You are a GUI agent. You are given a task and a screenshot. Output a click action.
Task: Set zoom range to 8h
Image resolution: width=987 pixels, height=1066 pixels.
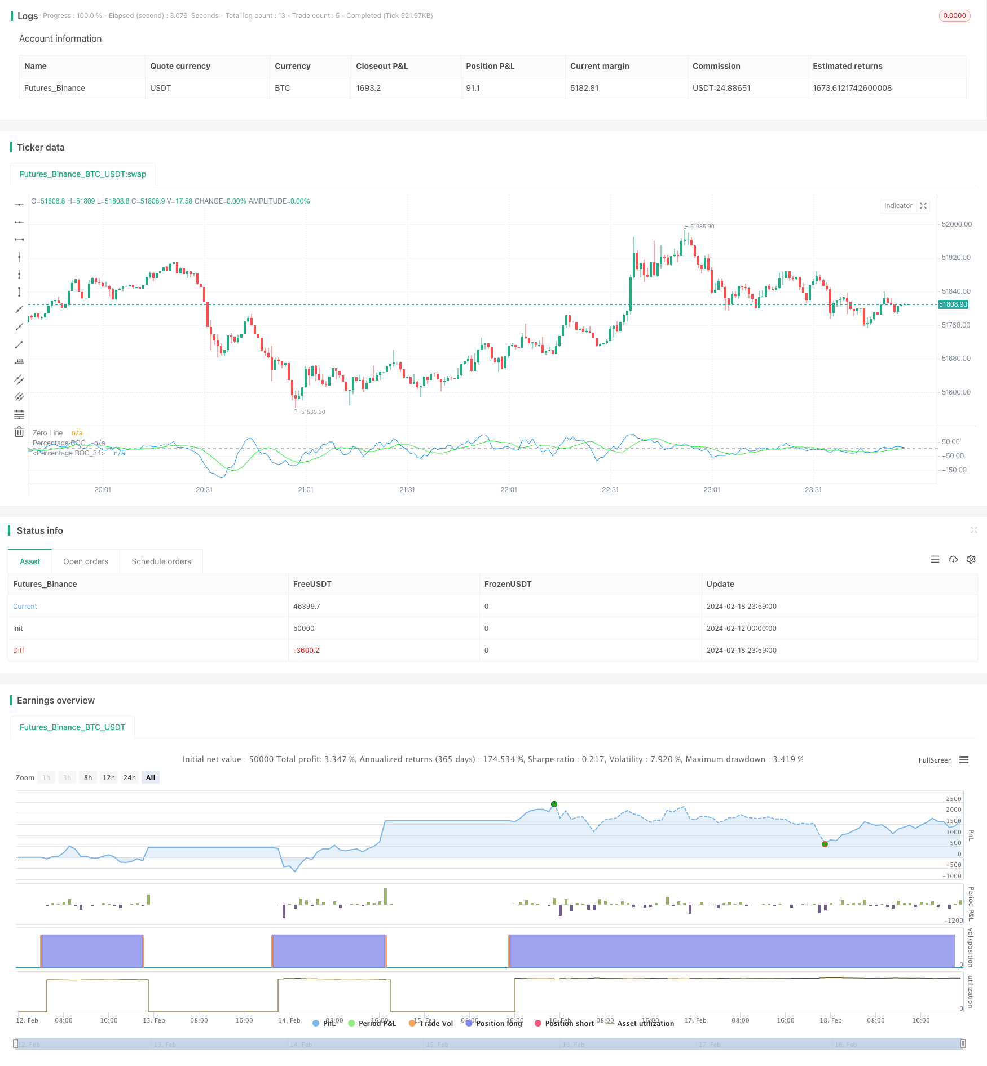[x=88, y=777]
